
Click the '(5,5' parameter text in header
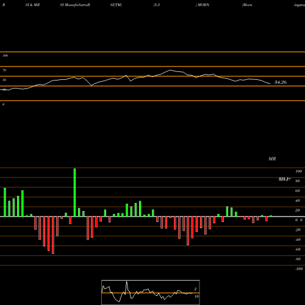point(157,5)
